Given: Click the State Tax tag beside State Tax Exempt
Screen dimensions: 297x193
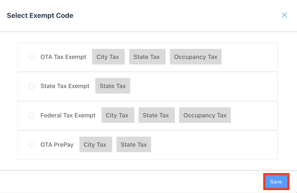Looking at the screenshot, I should click(x=113, y=86).
